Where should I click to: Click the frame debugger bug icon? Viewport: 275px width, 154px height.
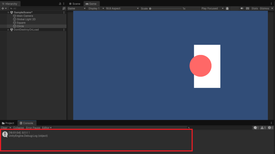(227, 9)
